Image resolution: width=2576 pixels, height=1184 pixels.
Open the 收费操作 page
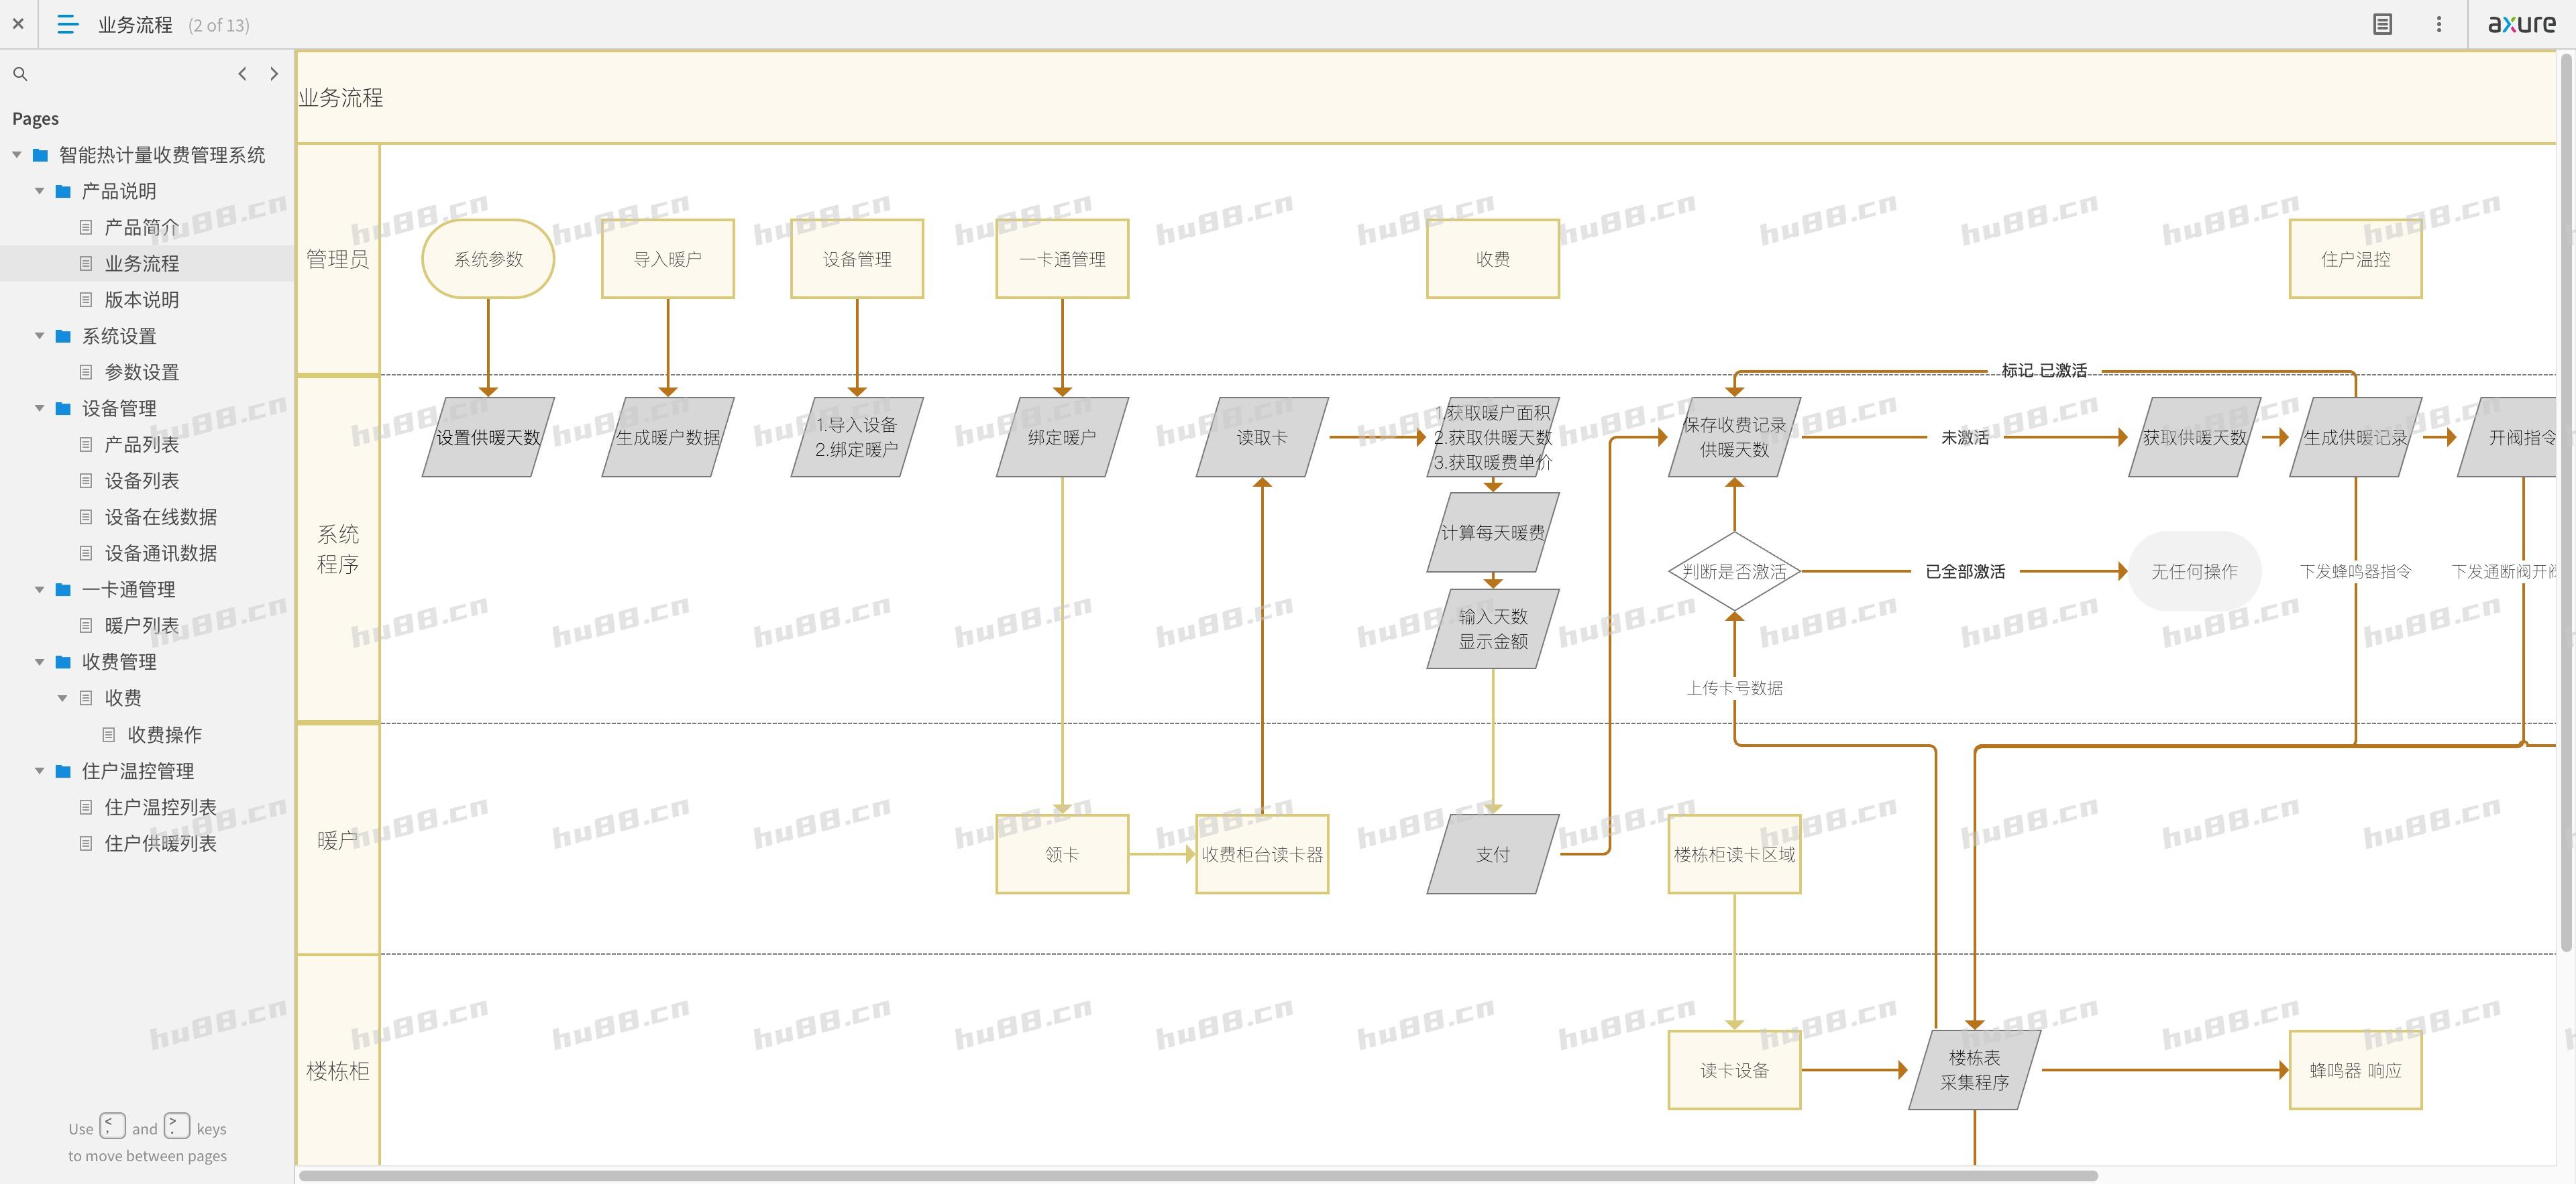pyautogui.click(x=164, y=734)
